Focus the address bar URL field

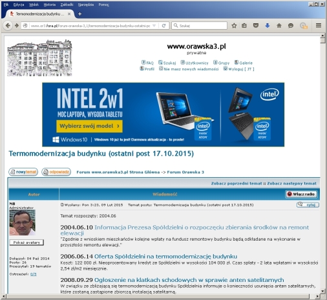tap(90, 26)
